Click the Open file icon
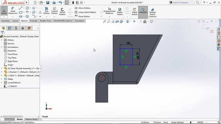Image resolution: width=221 pixels, height=124 pixels. pyautogui.click(x=41, y=2)
